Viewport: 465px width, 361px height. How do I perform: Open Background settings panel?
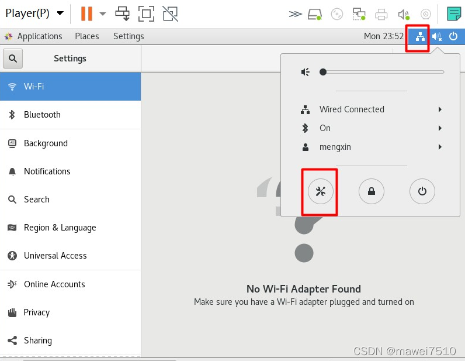(70, 143)
